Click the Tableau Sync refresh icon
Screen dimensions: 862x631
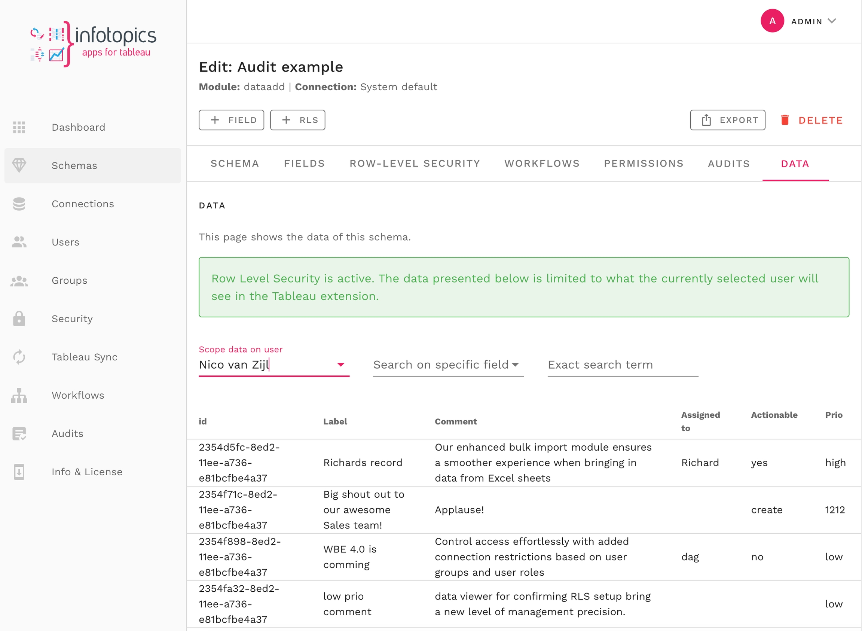(x=19, y=357)
